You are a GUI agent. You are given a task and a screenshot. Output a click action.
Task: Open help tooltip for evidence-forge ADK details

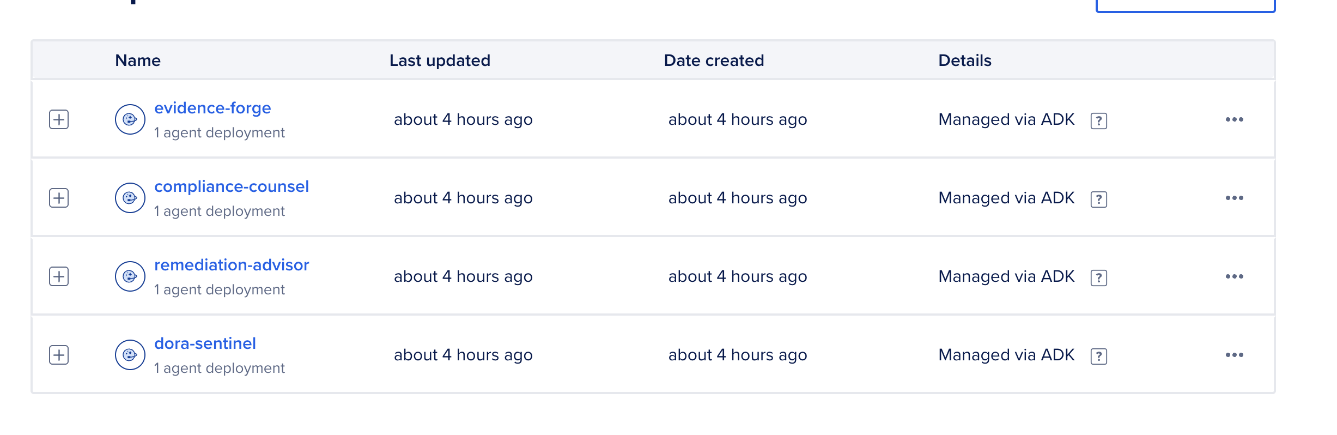(1098, 120)
